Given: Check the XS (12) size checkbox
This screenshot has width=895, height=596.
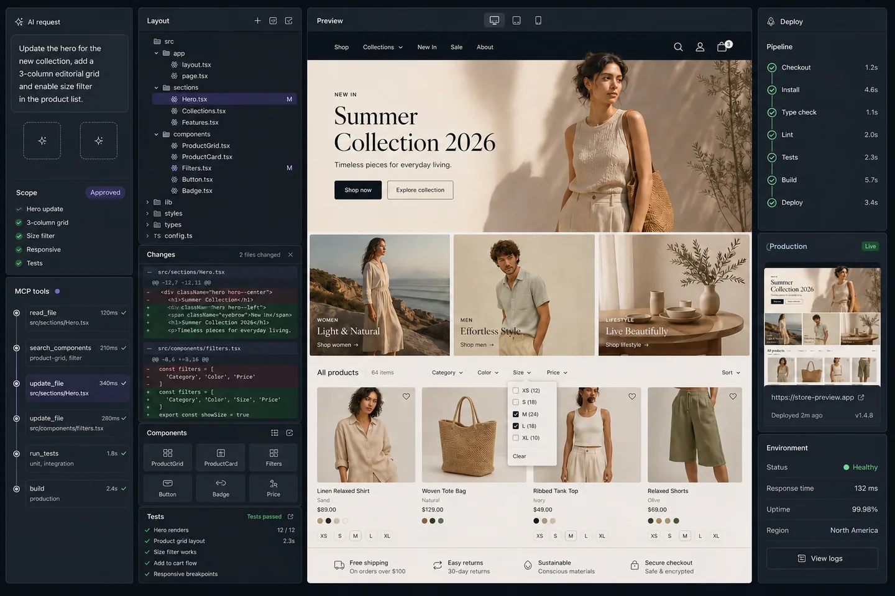Looking at the screenshot, I should [x=515, y=391].
